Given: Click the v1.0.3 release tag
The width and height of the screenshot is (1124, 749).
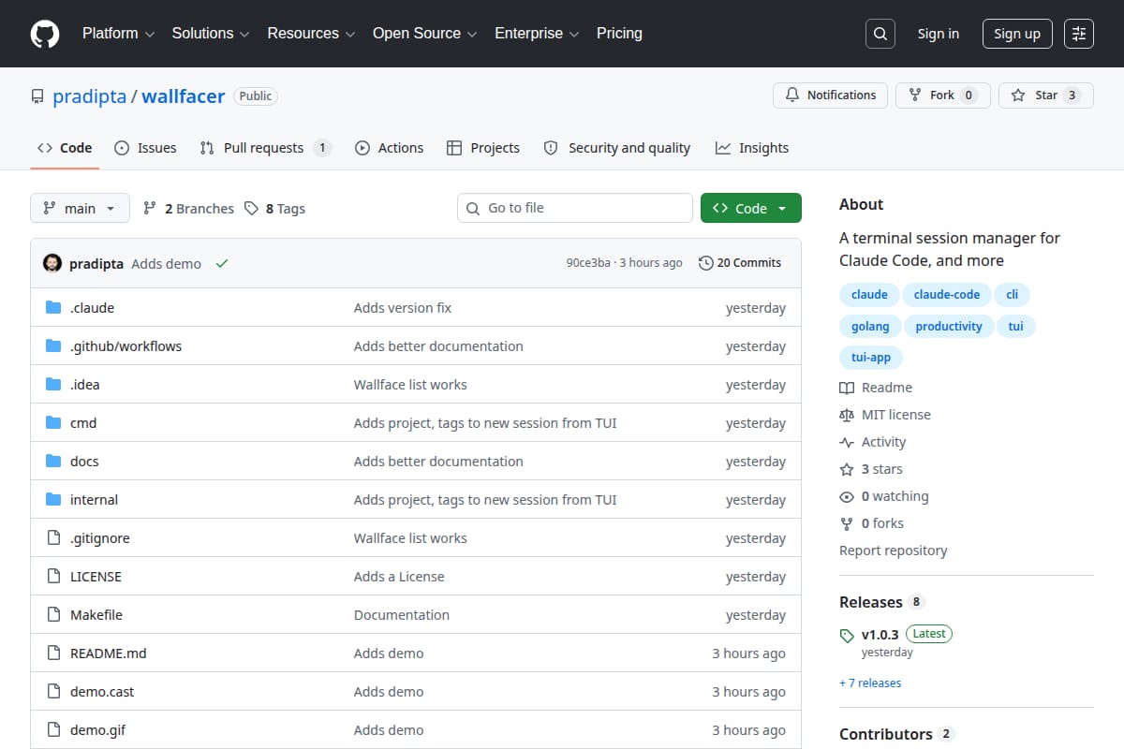Looking at the screenshot, I should coord(880,634).
